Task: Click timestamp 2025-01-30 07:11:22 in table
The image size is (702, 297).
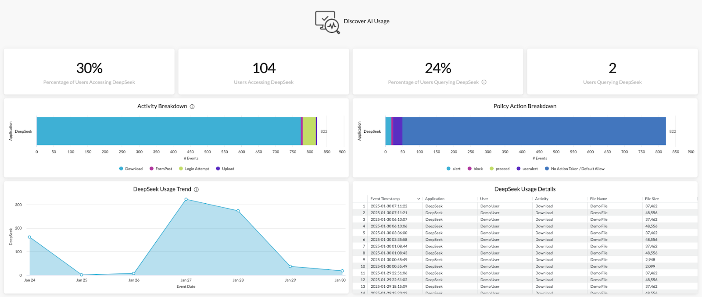Action: click(x=389, y=206)
